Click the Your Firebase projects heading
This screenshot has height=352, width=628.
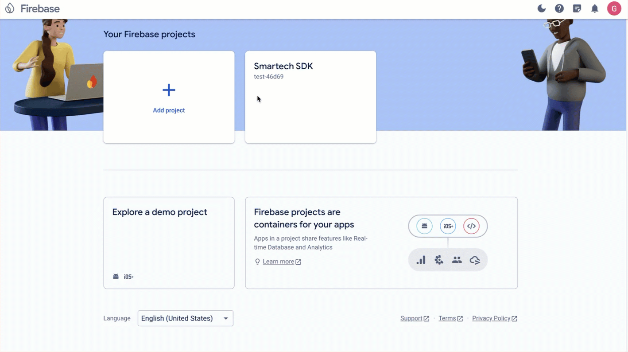point(149,34)
